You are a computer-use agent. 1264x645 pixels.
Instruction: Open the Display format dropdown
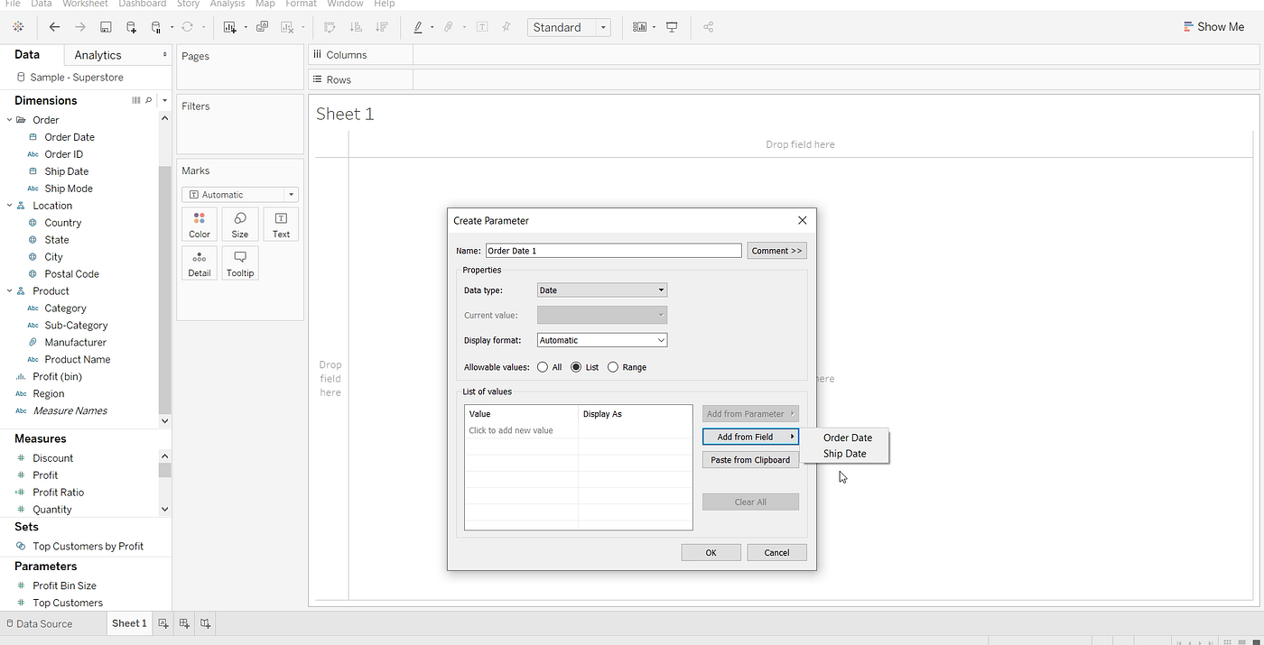602,340
